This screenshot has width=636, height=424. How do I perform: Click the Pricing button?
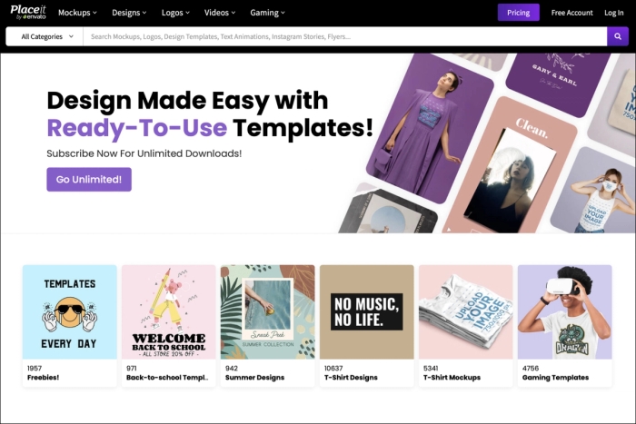tap(519, 13)
